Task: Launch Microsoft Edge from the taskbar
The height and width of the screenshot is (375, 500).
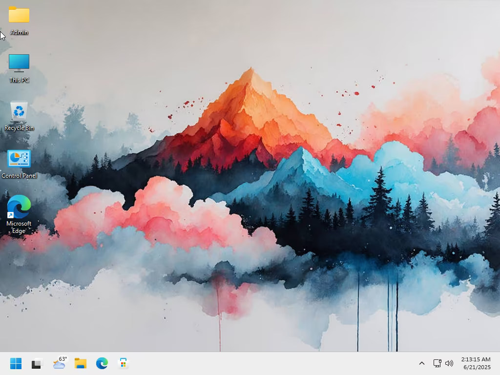Action: click(x=102, y=363)
